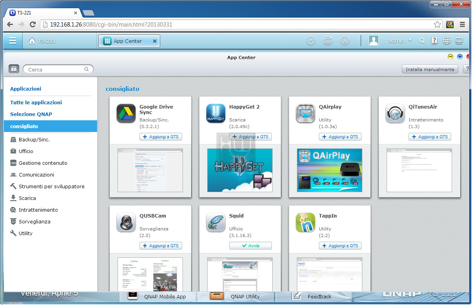472x305 pixels.
Task: Maximize App Center with blue plus button
Action: click(x=460, y=57)
